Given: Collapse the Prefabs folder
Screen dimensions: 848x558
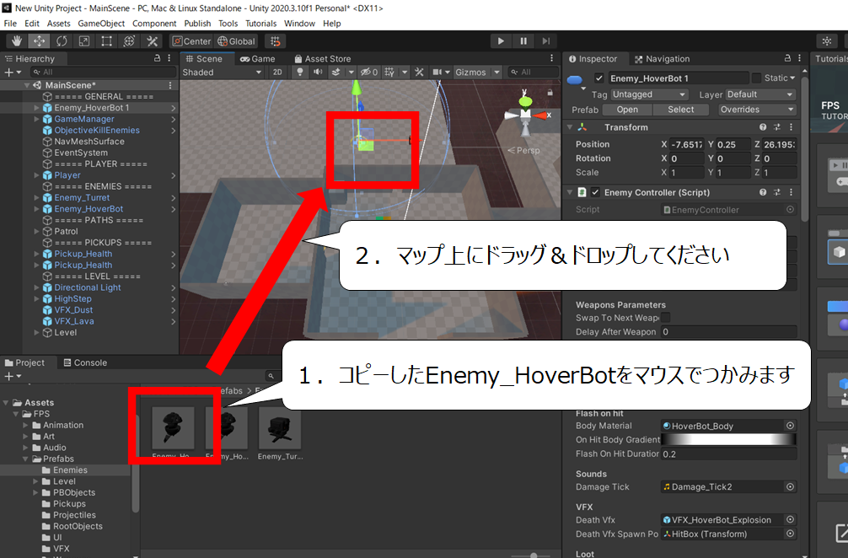Looking at the screenshot, I should click(x=25, y=459).
